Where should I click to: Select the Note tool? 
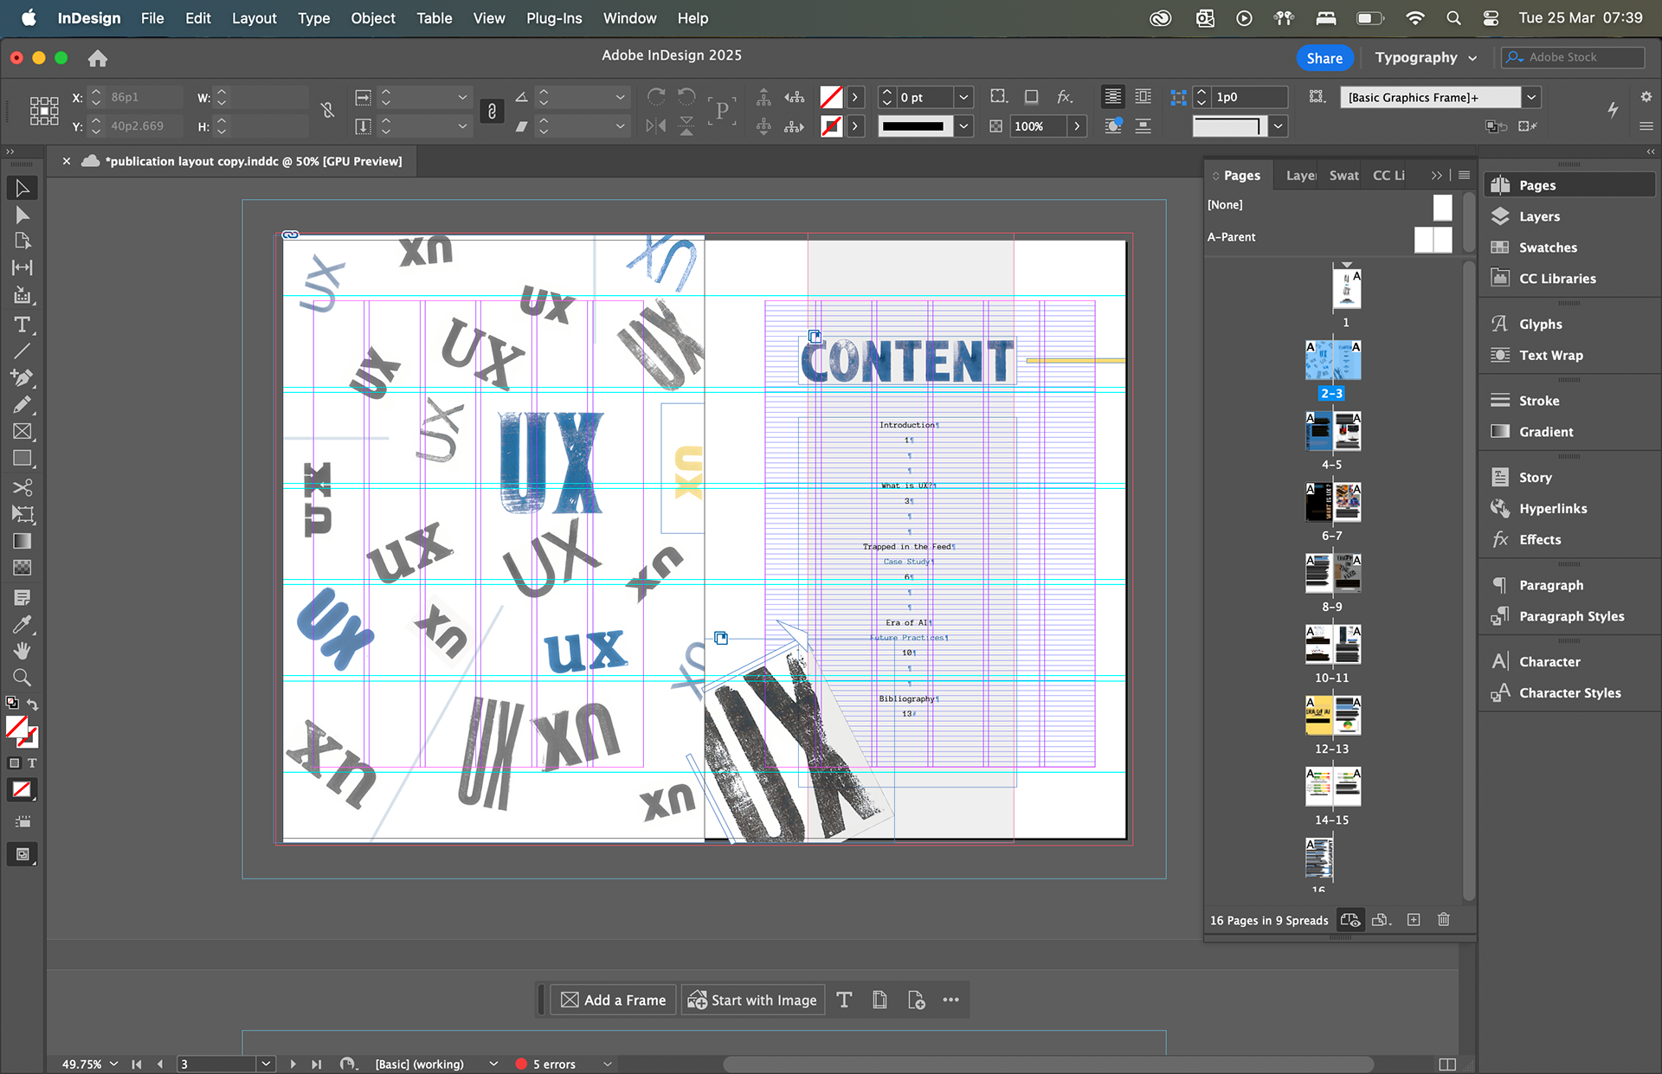[23, 597]
